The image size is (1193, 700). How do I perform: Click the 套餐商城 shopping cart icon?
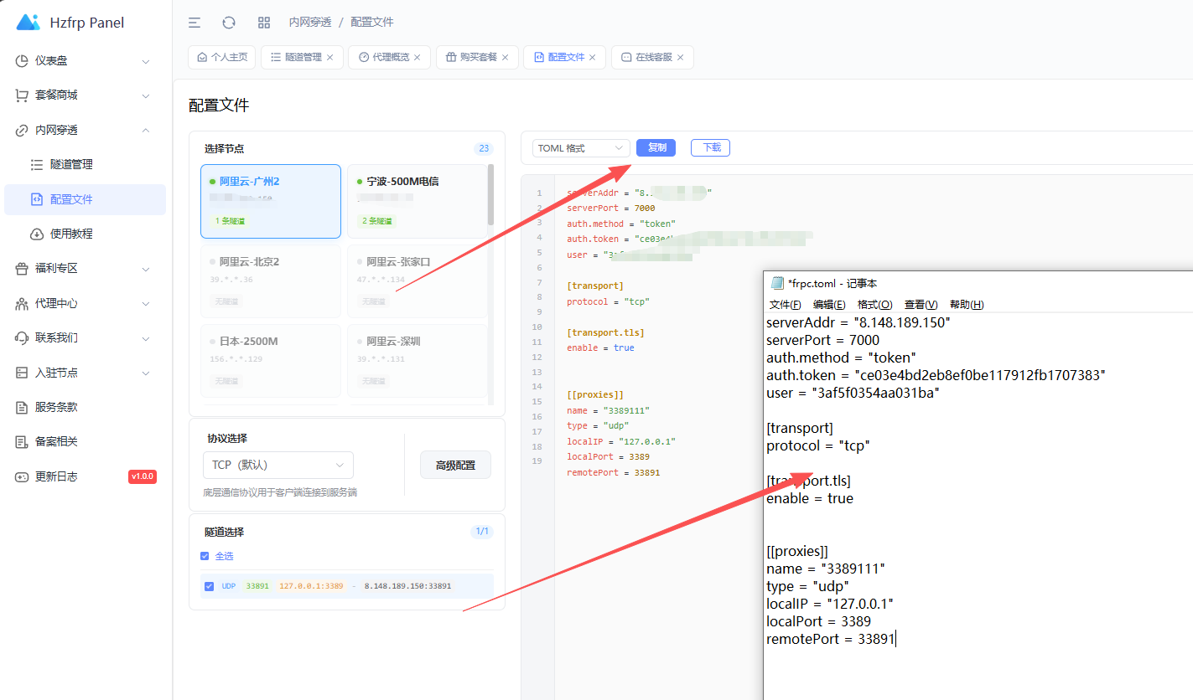coord(22,95)
